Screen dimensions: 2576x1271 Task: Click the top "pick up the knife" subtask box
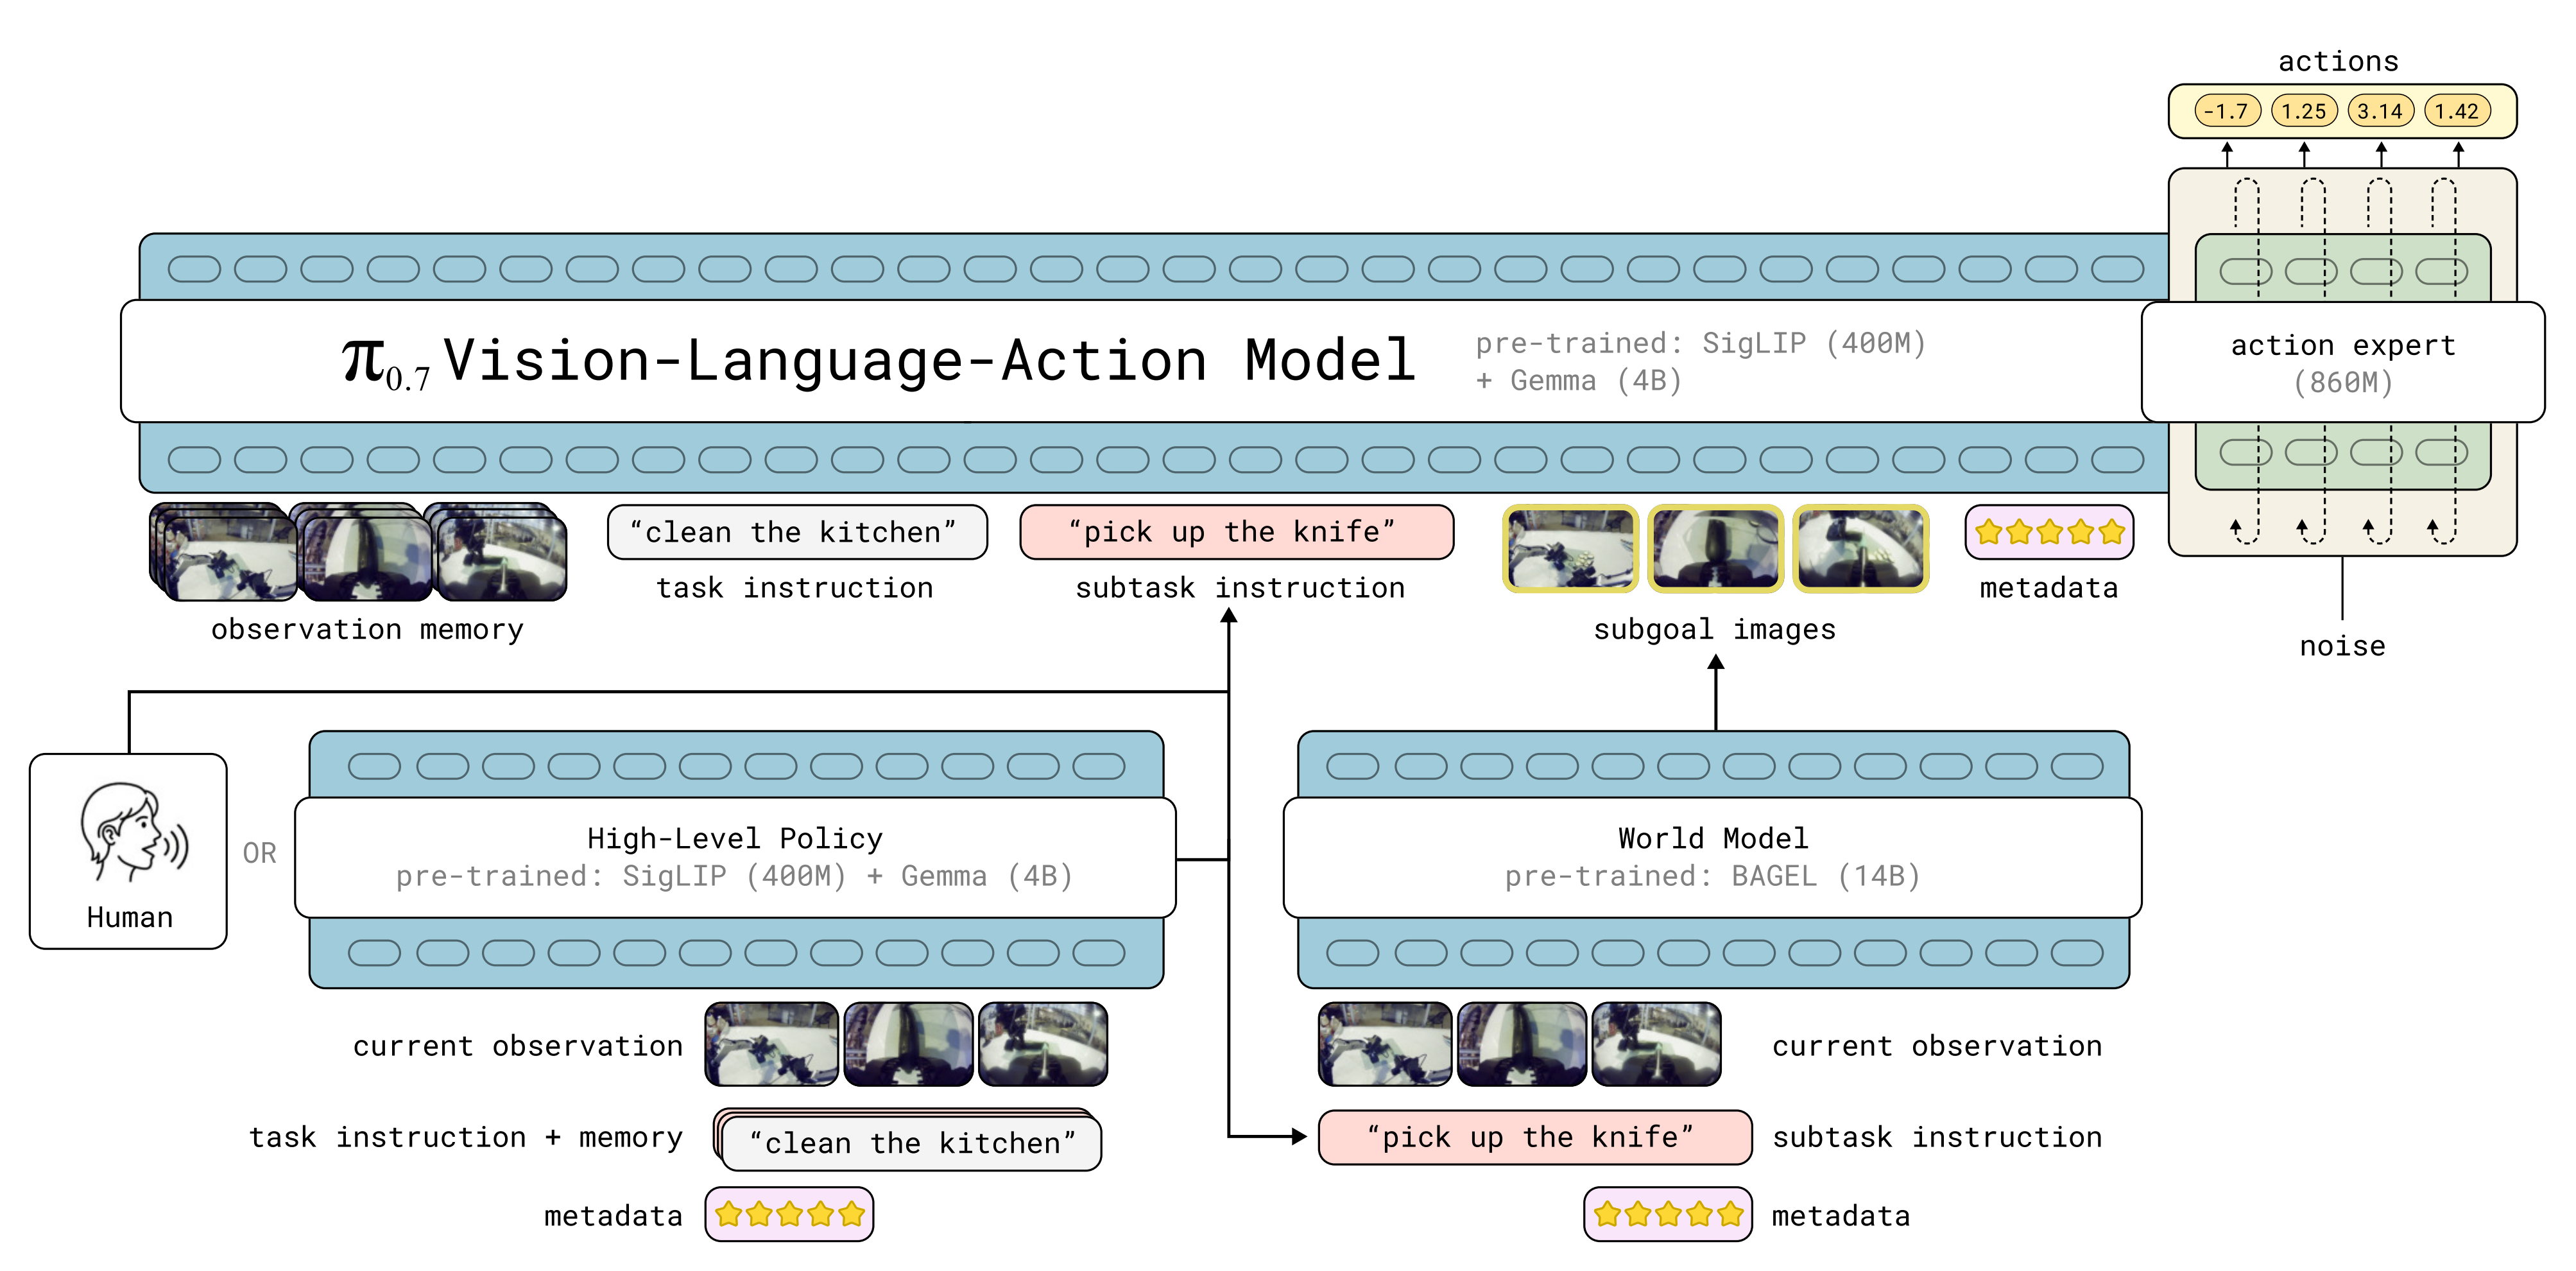pos(1236,532)
